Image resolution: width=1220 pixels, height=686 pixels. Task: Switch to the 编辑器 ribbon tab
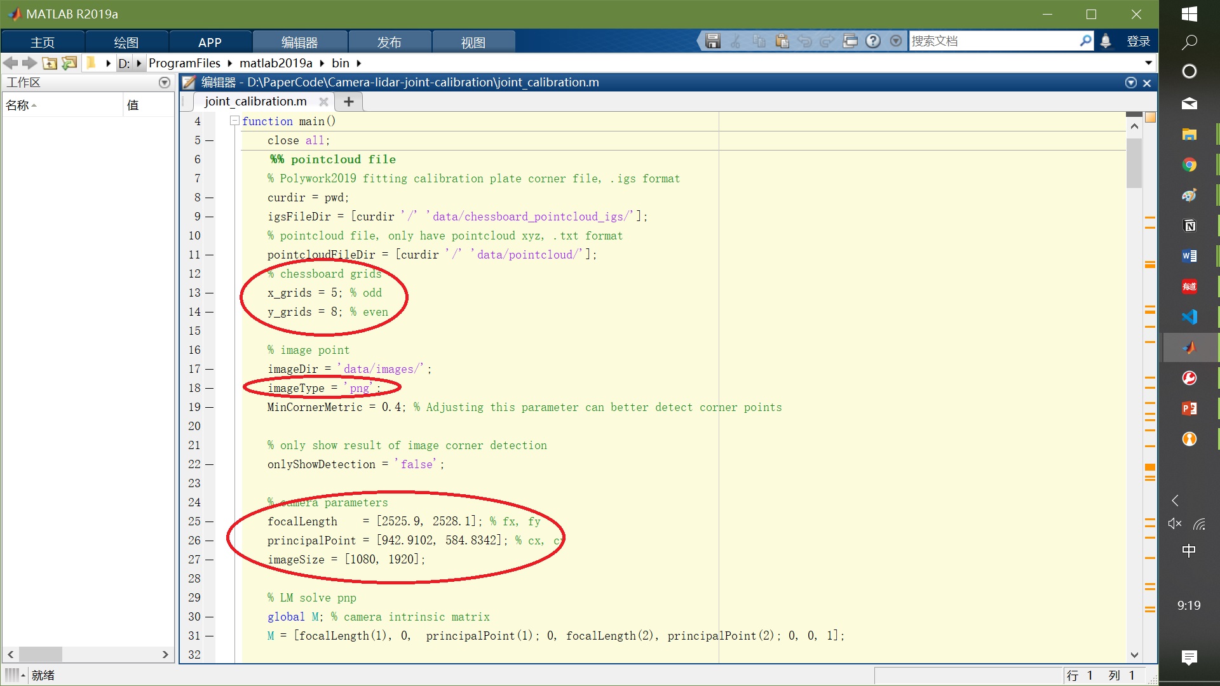pos(299,43)
